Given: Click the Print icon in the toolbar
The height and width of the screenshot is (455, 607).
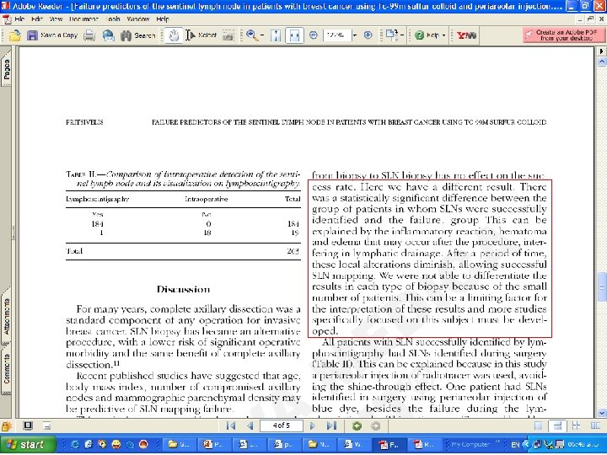Looking at the screenshot, I should (89, 35).
